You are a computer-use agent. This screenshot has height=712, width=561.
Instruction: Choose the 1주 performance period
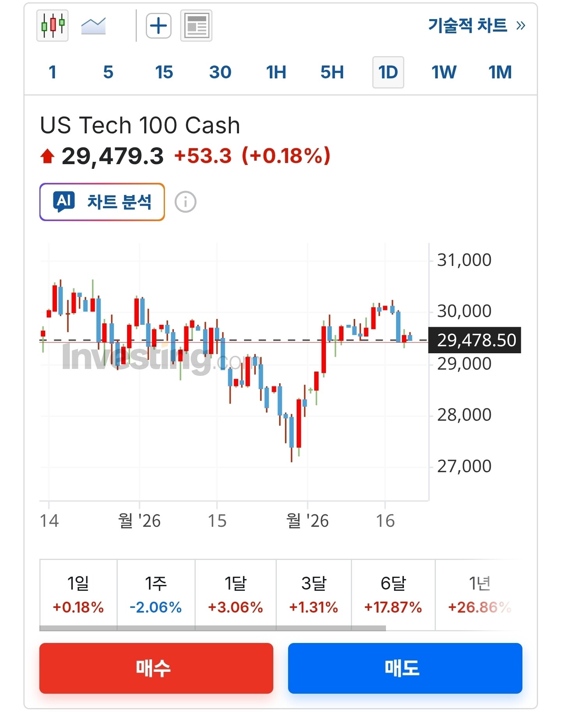click(x=156, y=594)
